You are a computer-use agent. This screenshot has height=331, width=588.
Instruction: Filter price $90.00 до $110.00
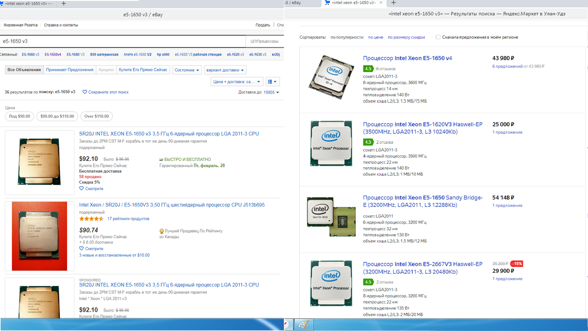click(x=57, y=116)
